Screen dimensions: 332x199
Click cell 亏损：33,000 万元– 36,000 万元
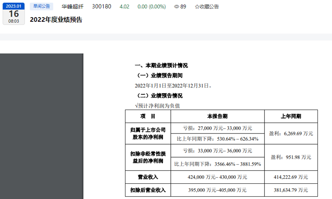(218, 151)
